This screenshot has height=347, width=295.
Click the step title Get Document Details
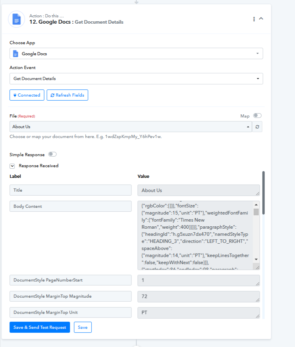[x=99, y=22]
